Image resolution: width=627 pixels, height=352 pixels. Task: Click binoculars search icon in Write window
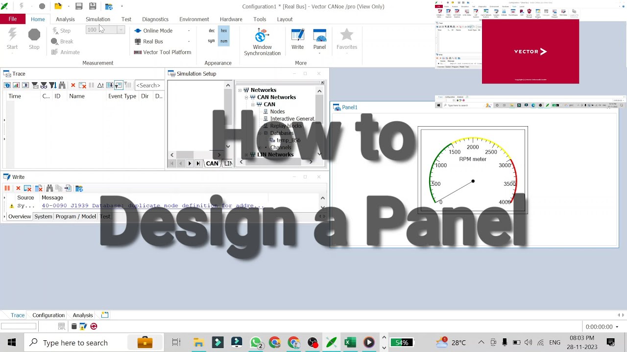pos(49,188)
